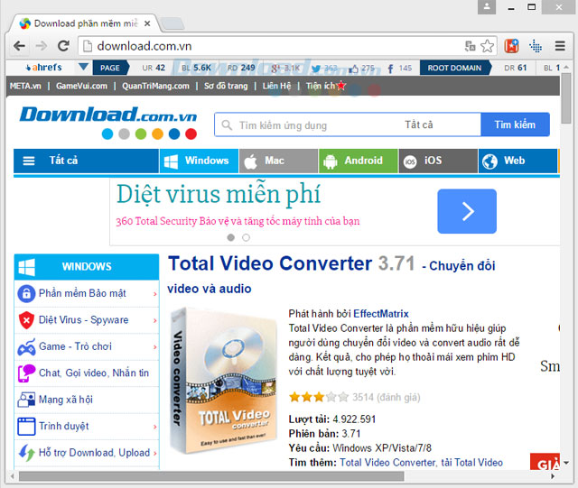This screenshot has height=488, width=578.
Task: Click the Total Video Converter box image
Action: [x=224, y=380]
